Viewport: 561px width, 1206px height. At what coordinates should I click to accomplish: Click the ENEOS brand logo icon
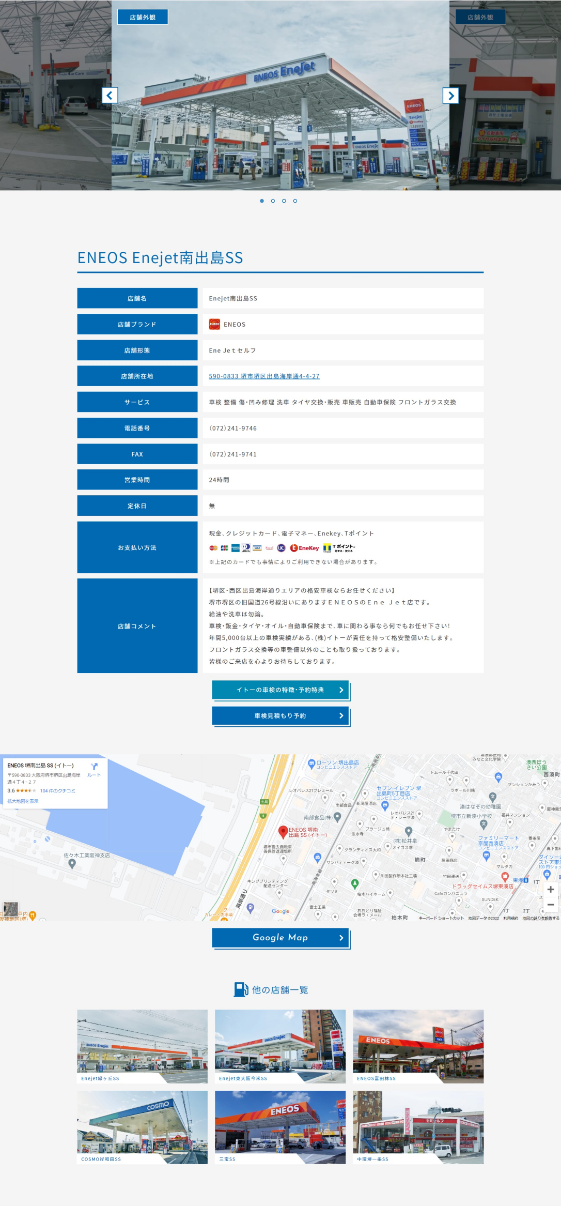coord(214,324)
